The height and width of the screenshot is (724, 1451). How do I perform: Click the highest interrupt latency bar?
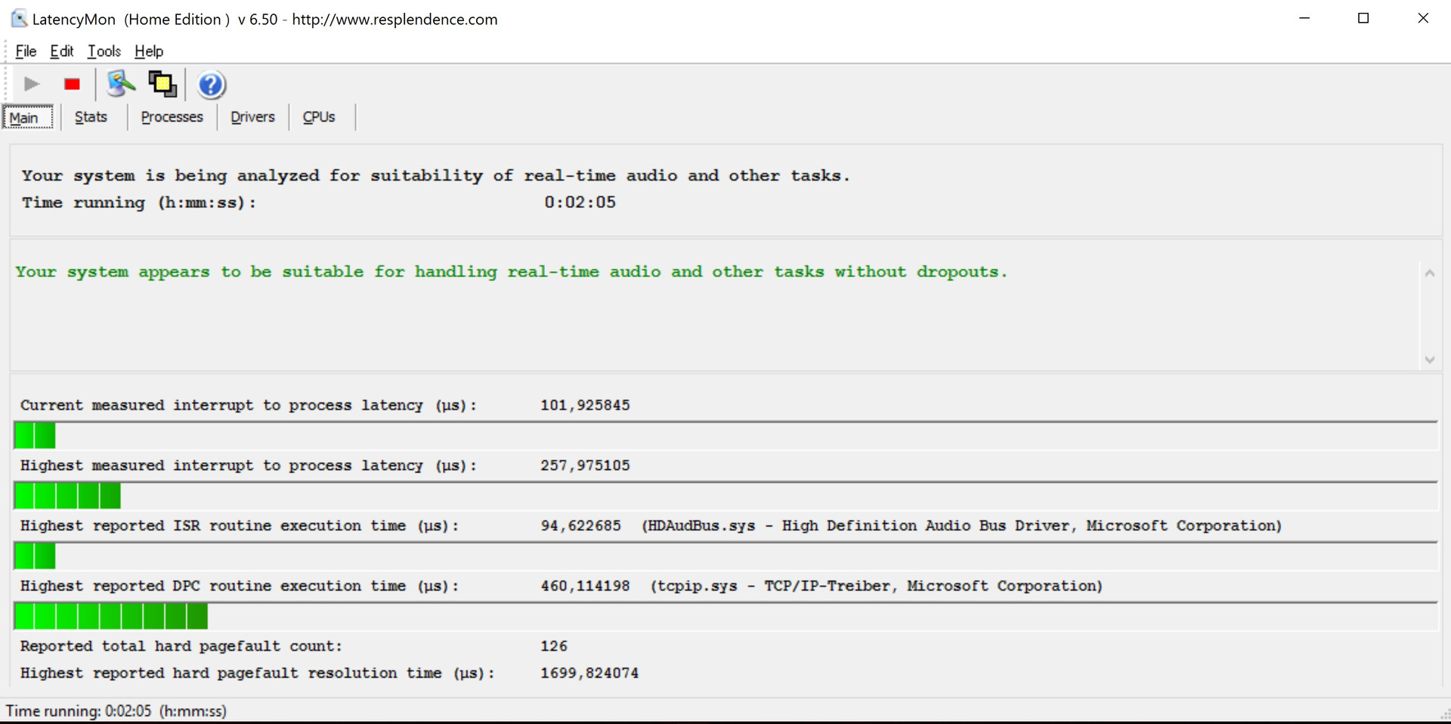tap(725, 496)
